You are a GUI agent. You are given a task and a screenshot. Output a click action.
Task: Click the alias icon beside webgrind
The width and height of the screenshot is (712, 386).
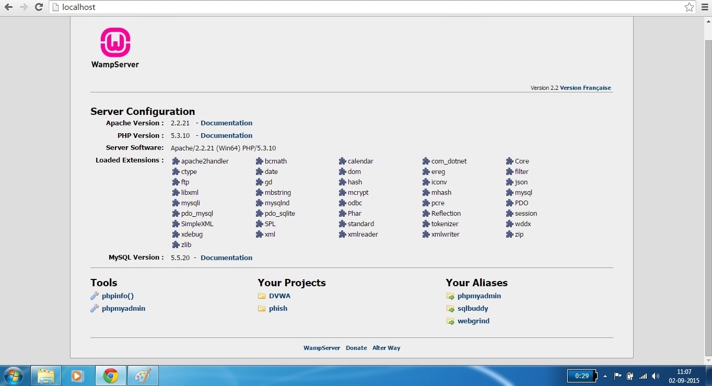[450, 321]
